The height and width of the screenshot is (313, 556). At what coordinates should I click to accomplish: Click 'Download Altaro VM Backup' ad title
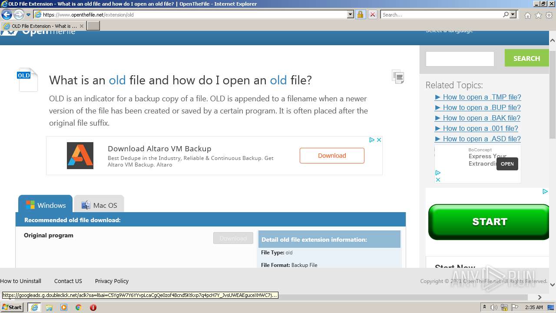159,149
